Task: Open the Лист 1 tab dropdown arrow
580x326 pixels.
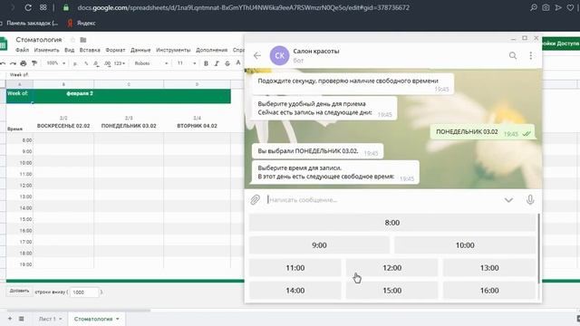Action: (61, 319)
